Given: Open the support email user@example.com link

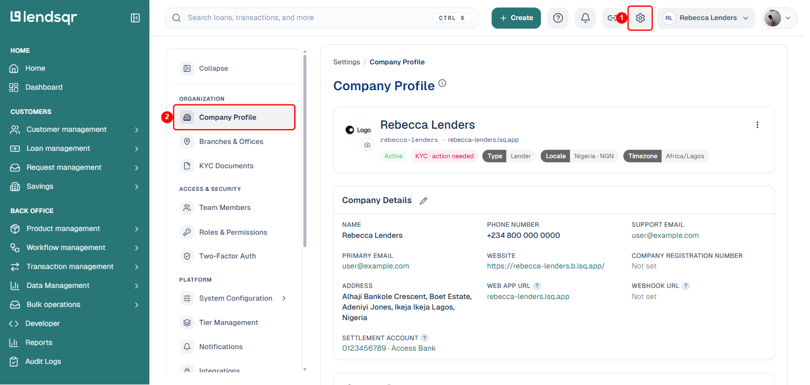Looking at the screenshot, I should point(665,236).
